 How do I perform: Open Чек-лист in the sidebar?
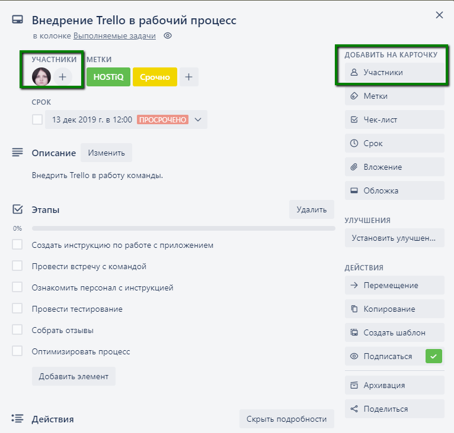tap(394, 119)
